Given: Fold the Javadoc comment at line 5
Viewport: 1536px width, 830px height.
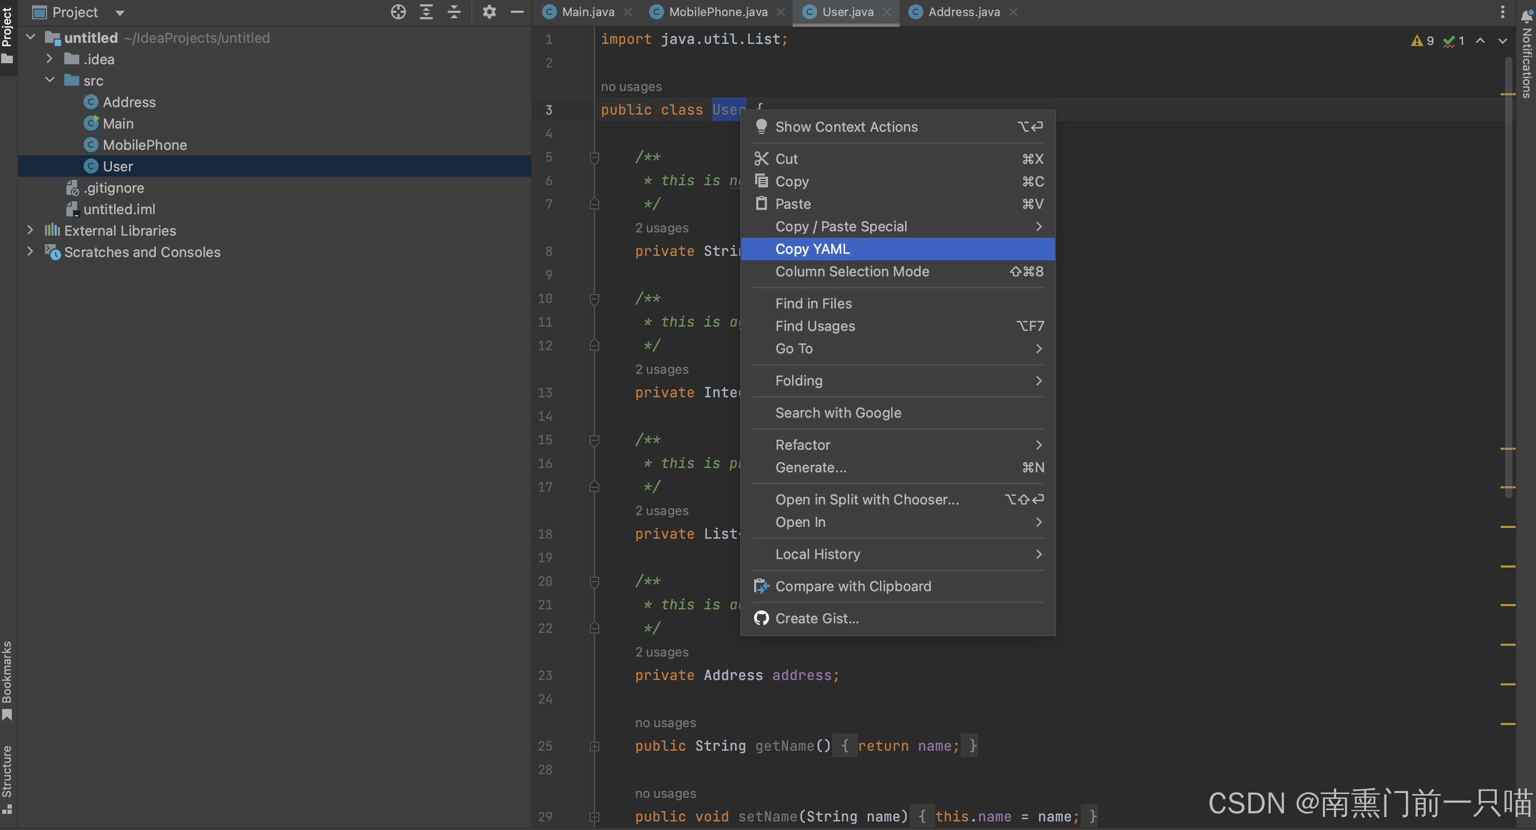Looking at the screenshot, I should tap(594, 157).
